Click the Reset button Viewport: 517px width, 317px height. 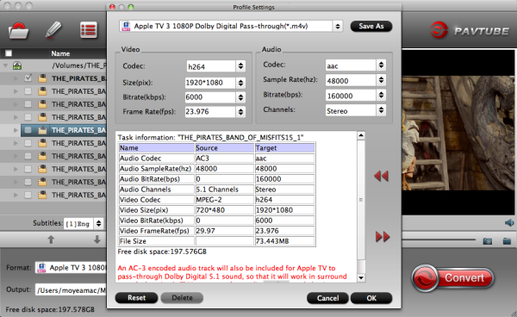(136, 297)
